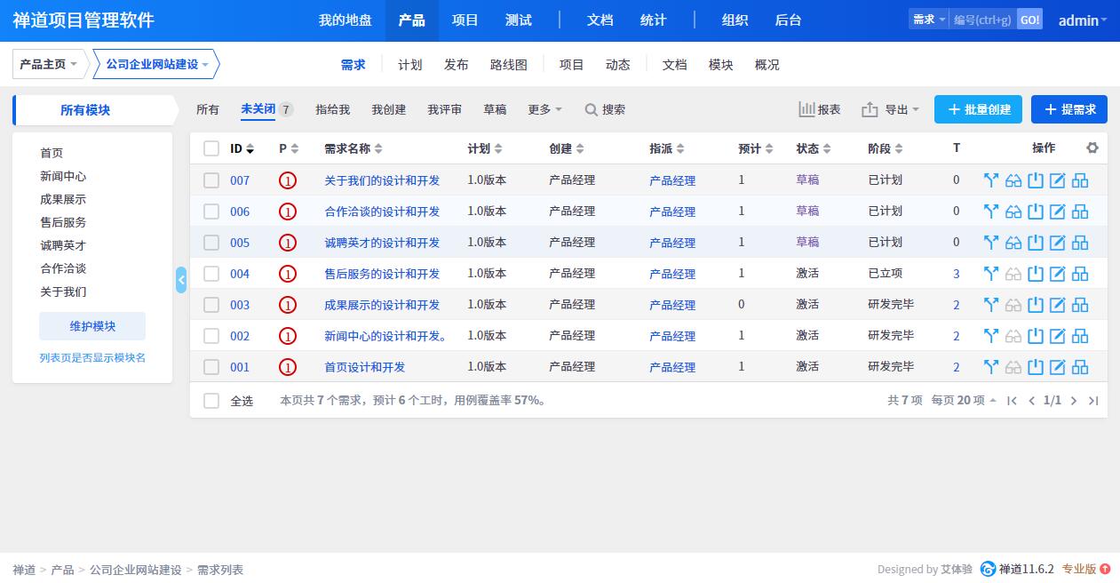Open the story 首页设计和开发 link
1120x583 pixels.
(x=364, y=367)
